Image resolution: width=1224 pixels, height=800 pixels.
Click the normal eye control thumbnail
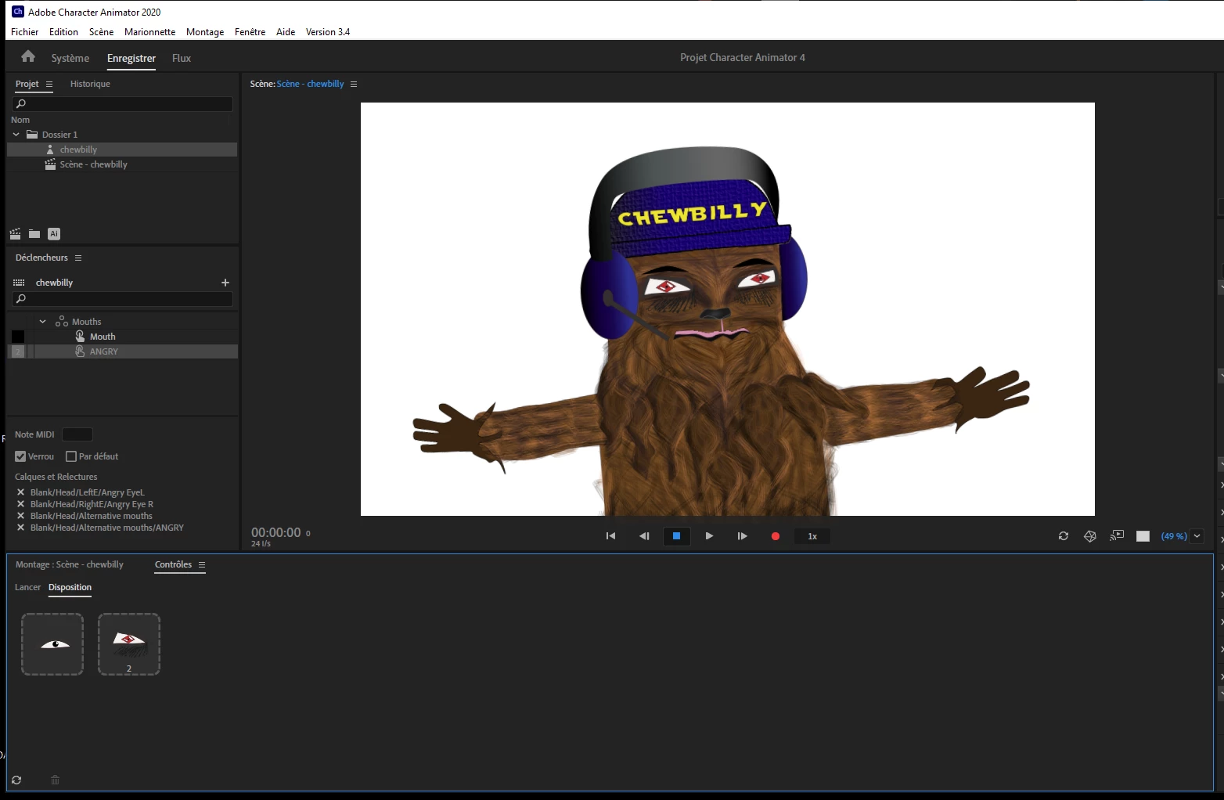pos(52,644)
